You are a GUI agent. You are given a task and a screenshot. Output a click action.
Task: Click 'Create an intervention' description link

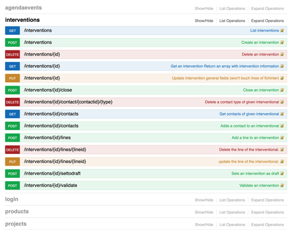click(260, 42)
